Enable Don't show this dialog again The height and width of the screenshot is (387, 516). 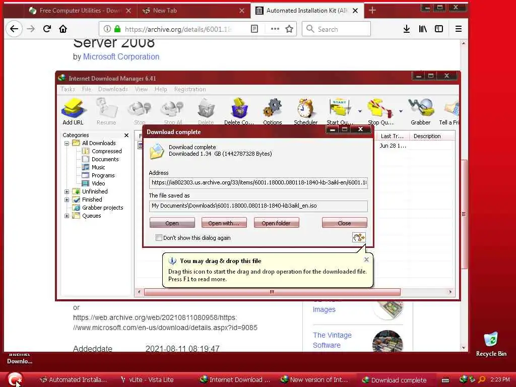coord(159,238)
